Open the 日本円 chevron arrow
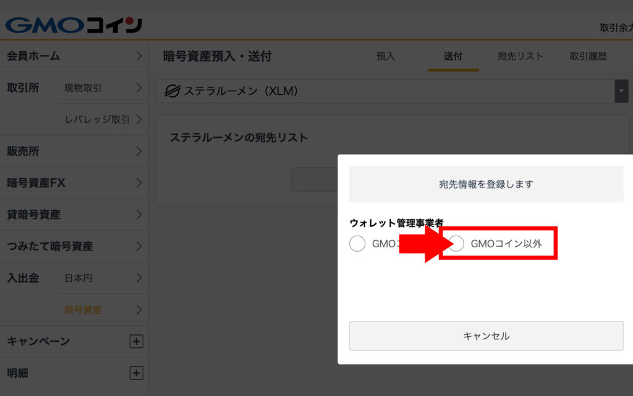Viewport: 633px width, 396px height. click(139, 278)
